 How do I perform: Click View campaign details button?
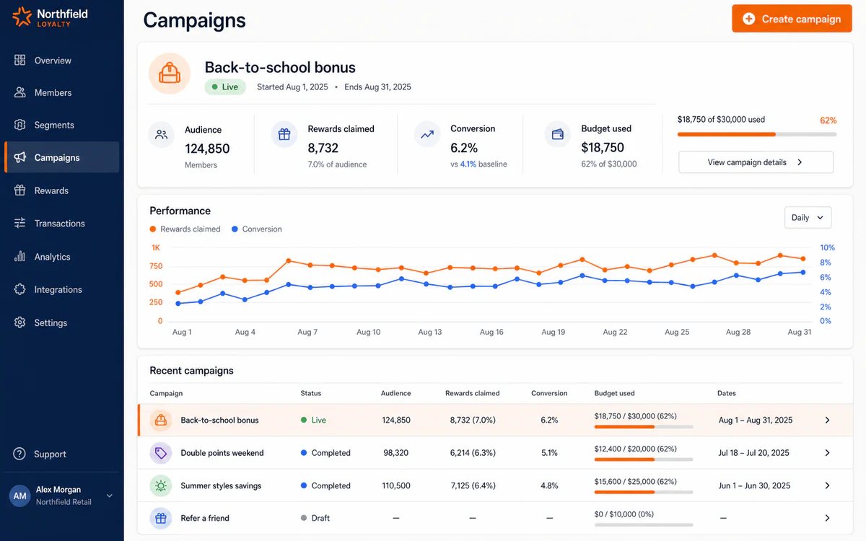click(x=756, y=162)
